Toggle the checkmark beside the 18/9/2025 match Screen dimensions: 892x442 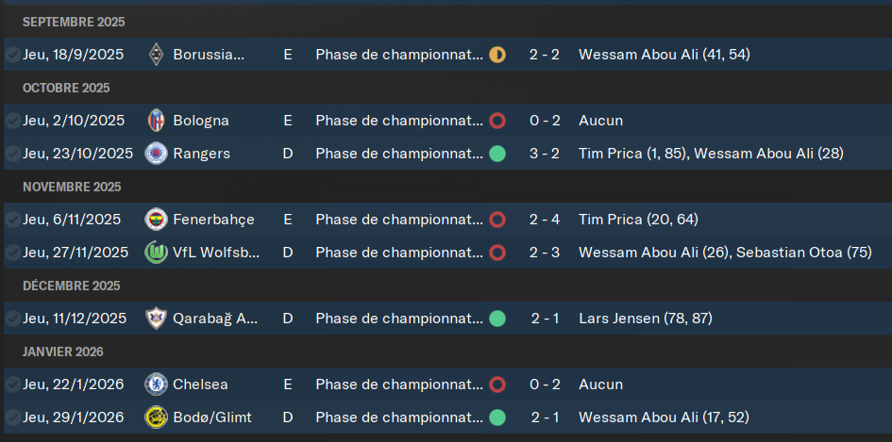[12, 55]
